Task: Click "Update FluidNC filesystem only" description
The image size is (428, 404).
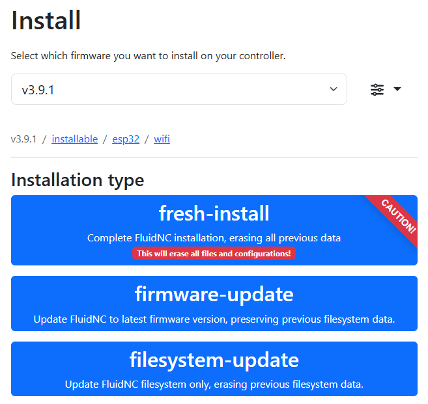Action: [x=214, y=384]
